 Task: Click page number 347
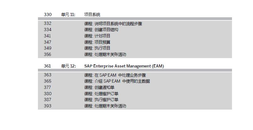tap(47, 42)
